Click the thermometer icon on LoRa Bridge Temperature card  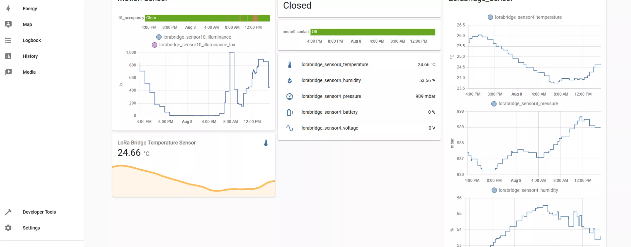(266, 143)
